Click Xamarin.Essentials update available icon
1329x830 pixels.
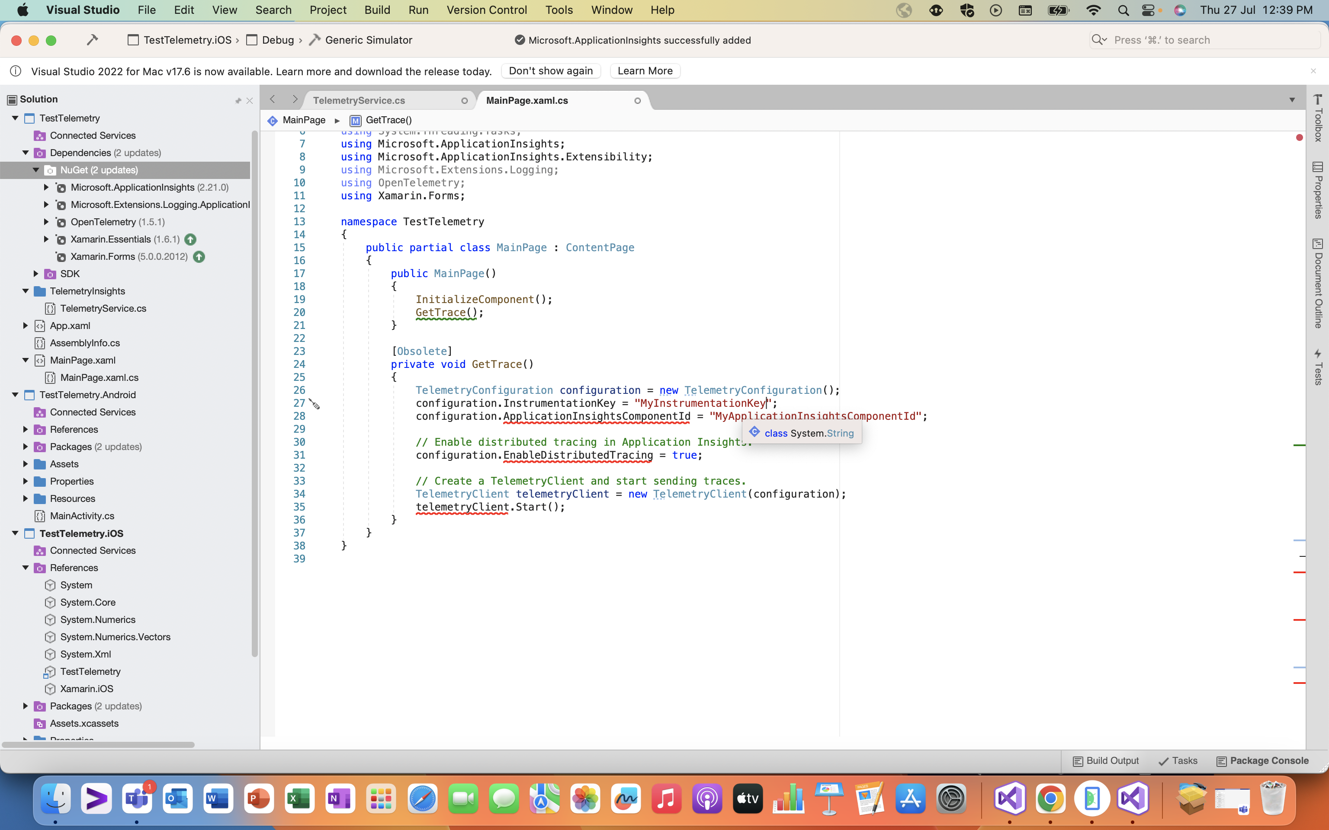[190, 239]
